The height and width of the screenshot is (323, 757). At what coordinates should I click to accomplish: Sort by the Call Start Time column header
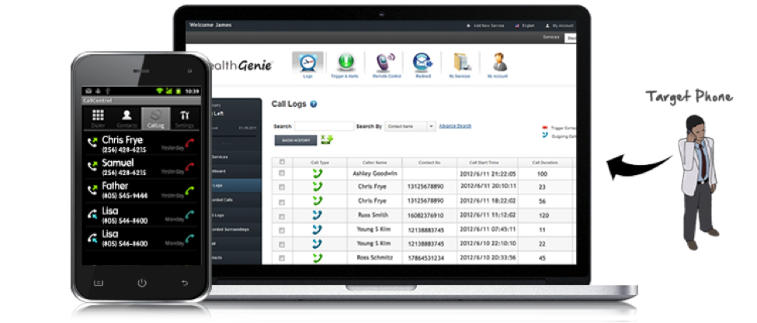(x=487, y=163)
